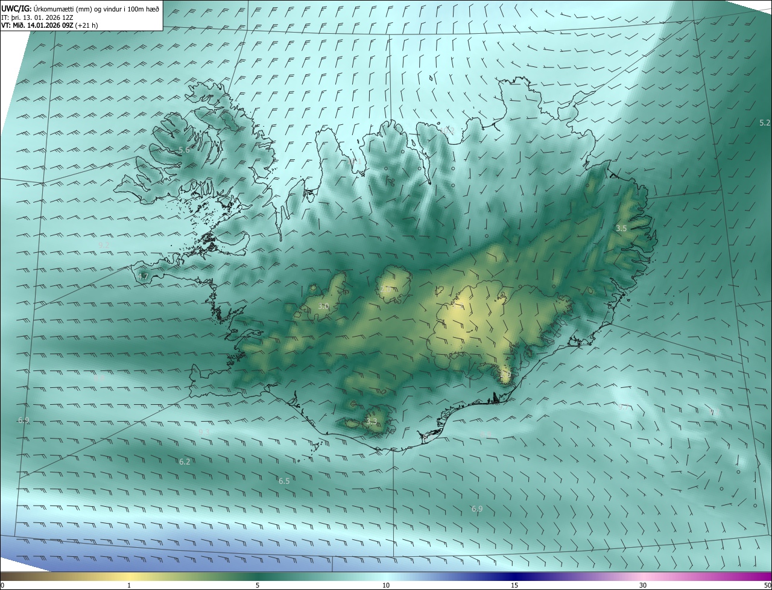Click the '6.2' value in the southwest sea

pyautogui.click(x=185, y=462)
